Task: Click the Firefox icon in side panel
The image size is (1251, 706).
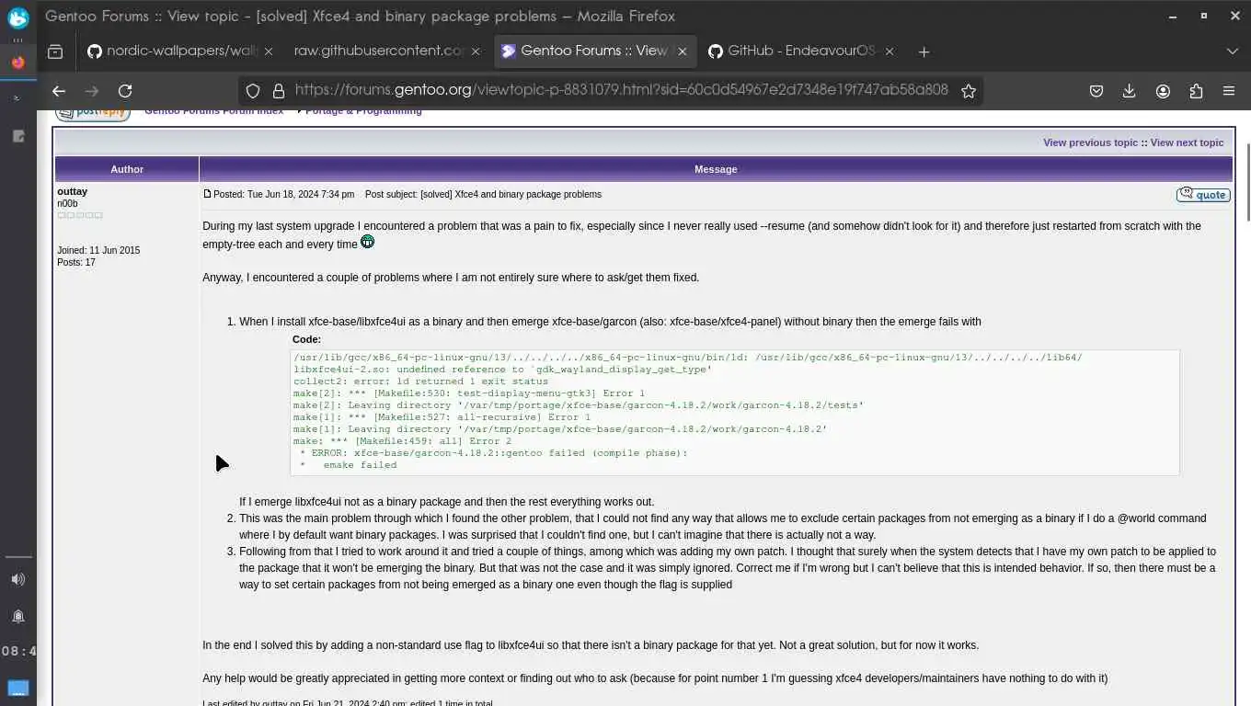Action: click(17, 63)
